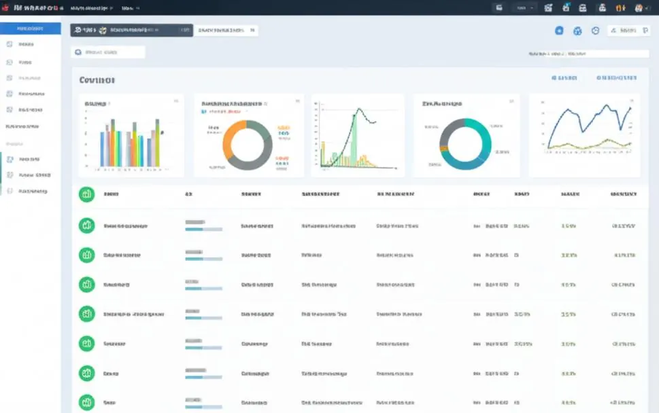Screen dimensions: 659x413
Task: Expand the small dropdown box in the dark top bar
Action: tap(524, 8)
